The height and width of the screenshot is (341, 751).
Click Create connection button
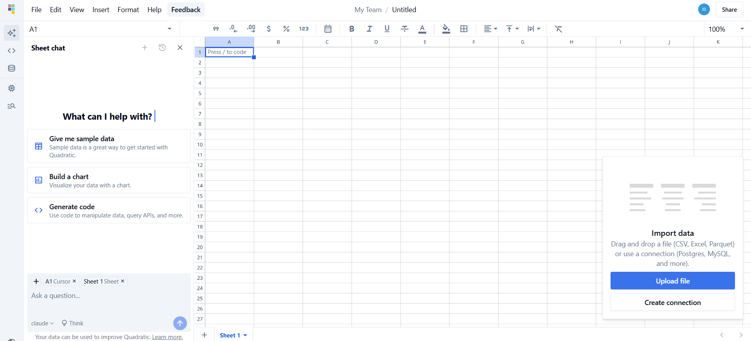click(673, 302)
